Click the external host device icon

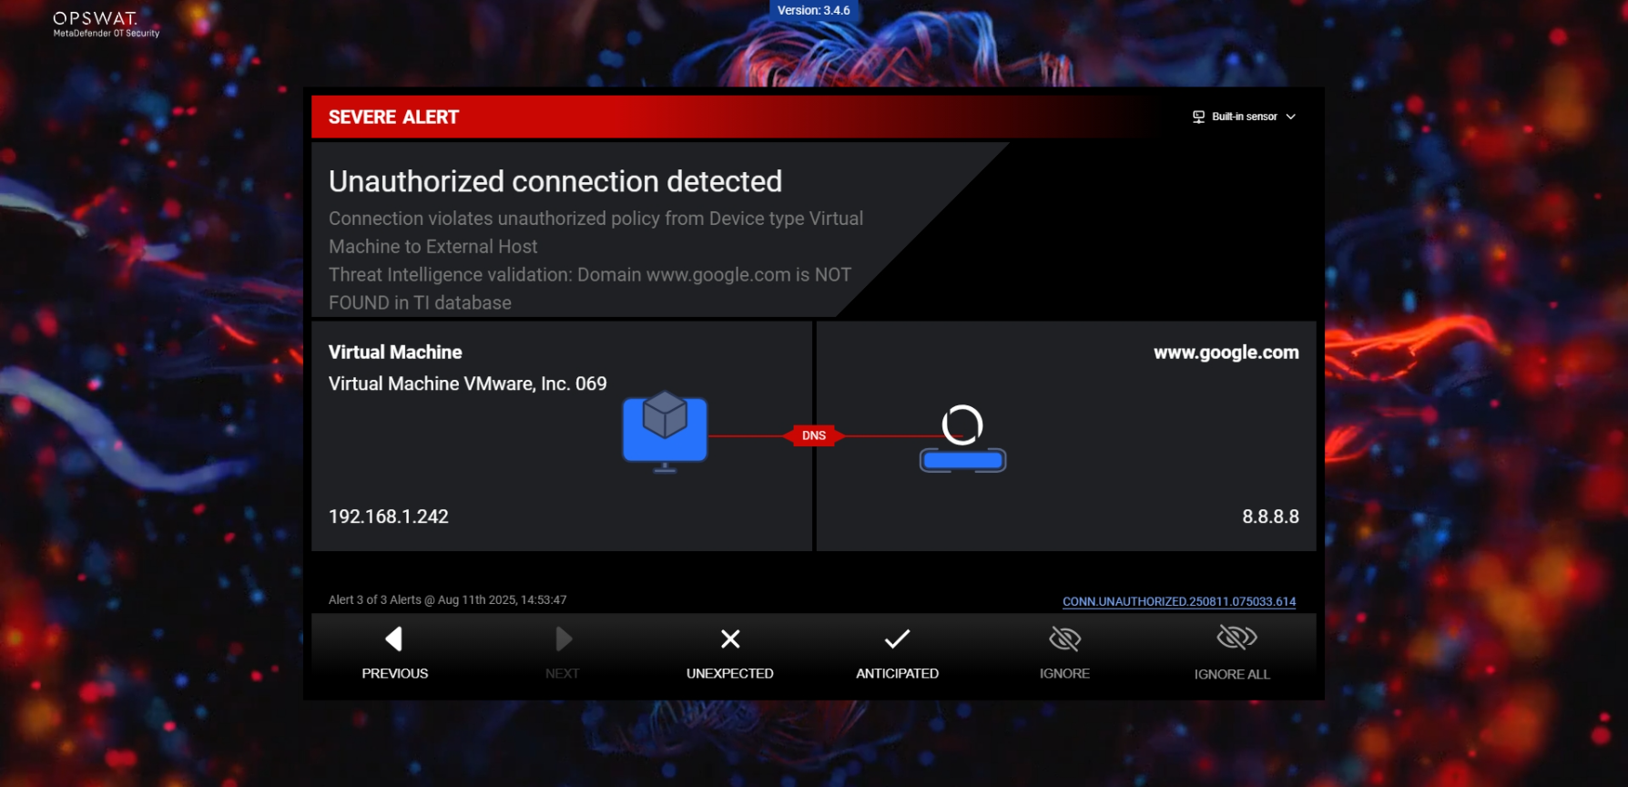pos(962,438)
